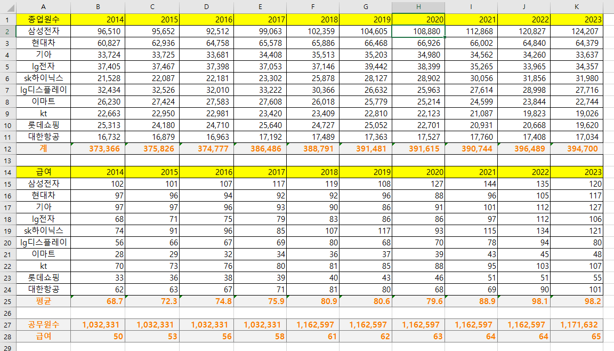The image size is (614, 351).
Task: Select the 2023 공무원수 value 1,171,632
Action: pyautogui.click(x=577, y=324)
